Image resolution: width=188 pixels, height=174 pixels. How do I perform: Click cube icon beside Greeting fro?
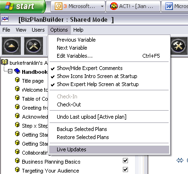17,107
